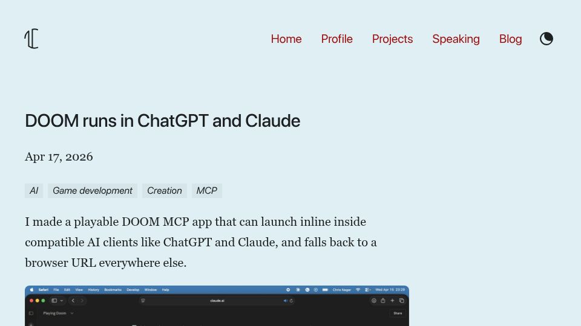Open the Blog page
581x326 pixels.
coord(510,39)
